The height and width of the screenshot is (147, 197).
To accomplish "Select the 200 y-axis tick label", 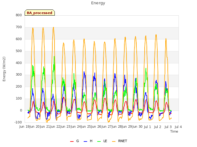I will click(x=19, y=86).
